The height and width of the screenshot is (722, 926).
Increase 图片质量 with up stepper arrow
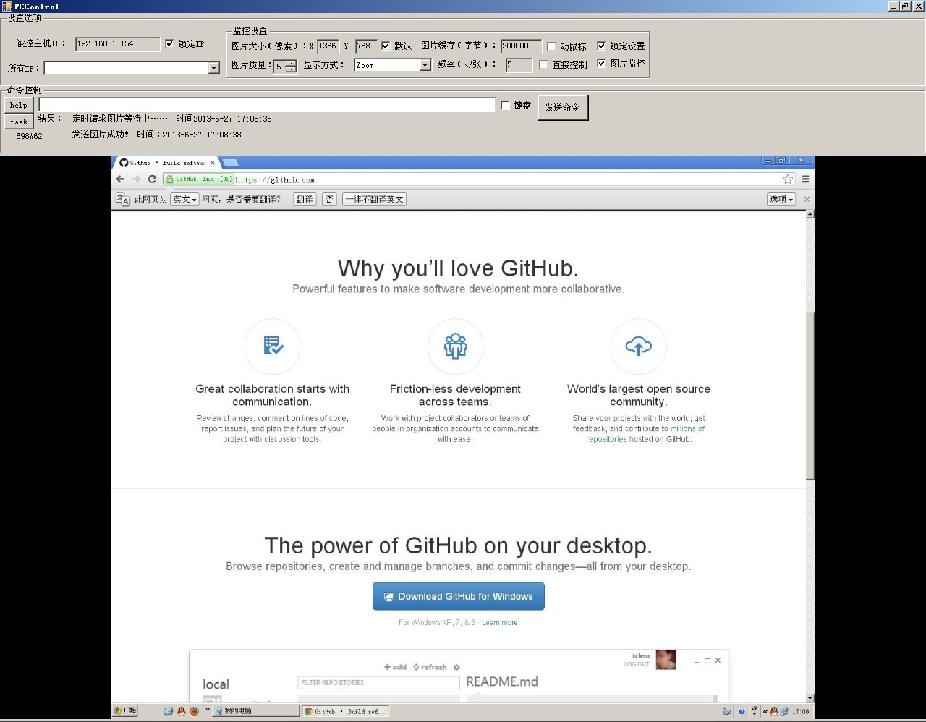(290, 63)
